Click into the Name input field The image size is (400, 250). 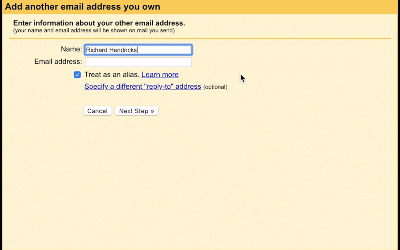click(138, 50)
